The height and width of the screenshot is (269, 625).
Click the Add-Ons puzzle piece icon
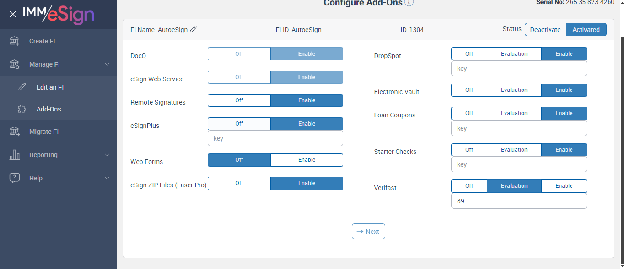coord(22,109)
